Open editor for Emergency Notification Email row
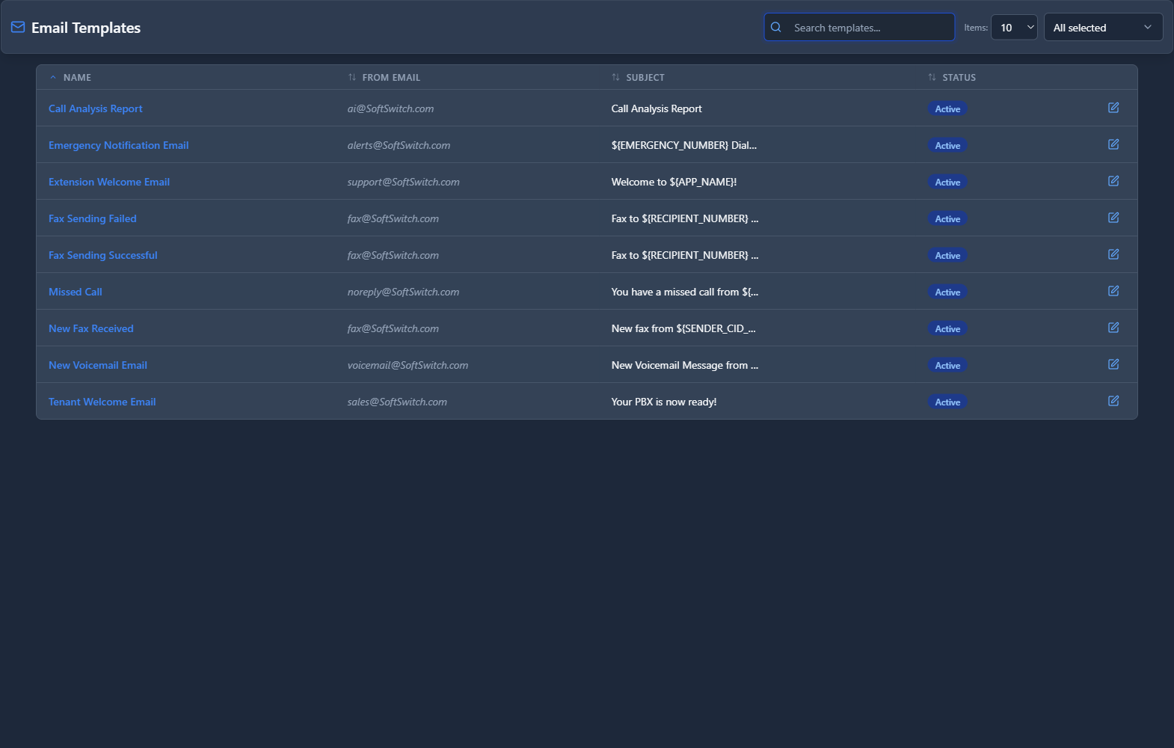 [1113, 144]
